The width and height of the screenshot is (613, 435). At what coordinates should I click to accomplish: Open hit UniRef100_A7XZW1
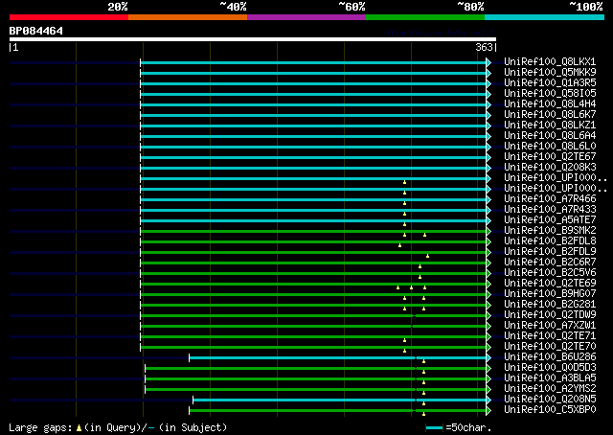click(x=550, y=325)
